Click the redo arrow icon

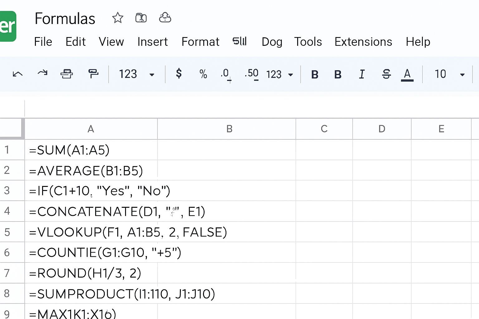(x=42, y=74)
